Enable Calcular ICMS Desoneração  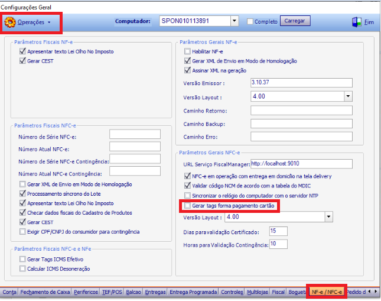tap(22, 268)
